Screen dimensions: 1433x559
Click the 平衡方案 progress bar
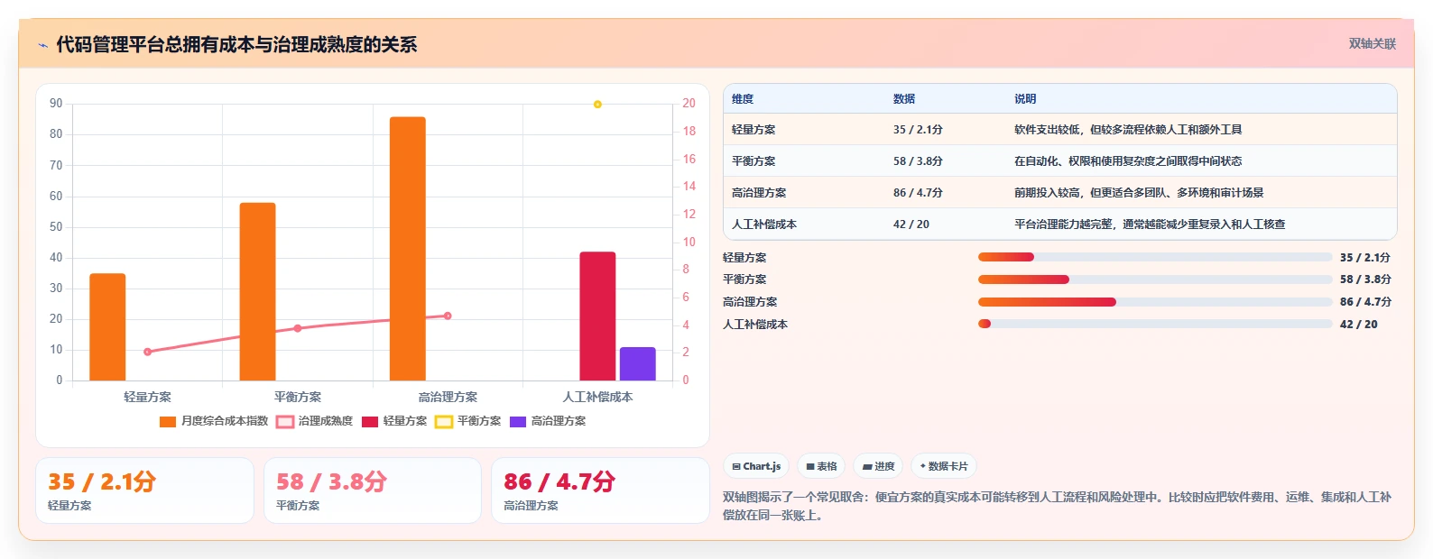pyautogui.click(x=1155, y=279)
